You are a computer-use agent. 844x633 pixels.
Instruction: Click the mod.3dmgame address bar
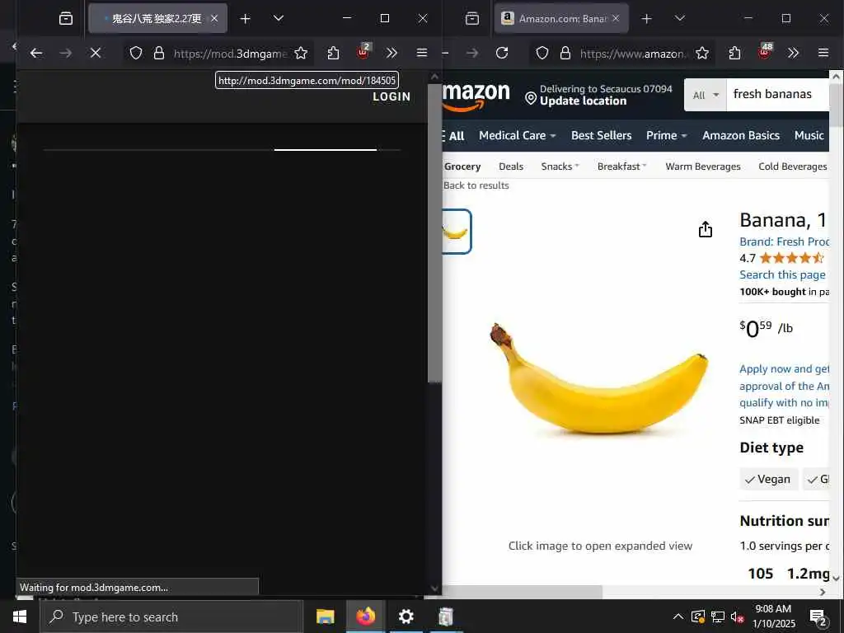click(231, 54)
